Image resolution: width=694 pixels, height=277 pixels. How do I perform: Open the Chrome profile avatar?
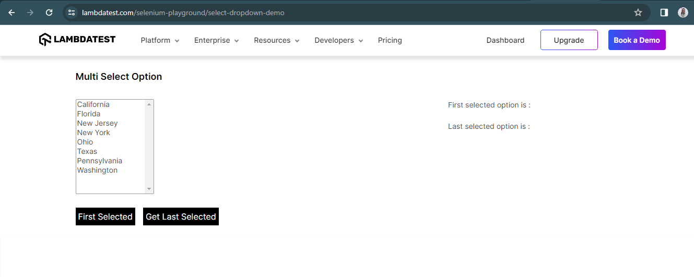click(x=683, y=13)
